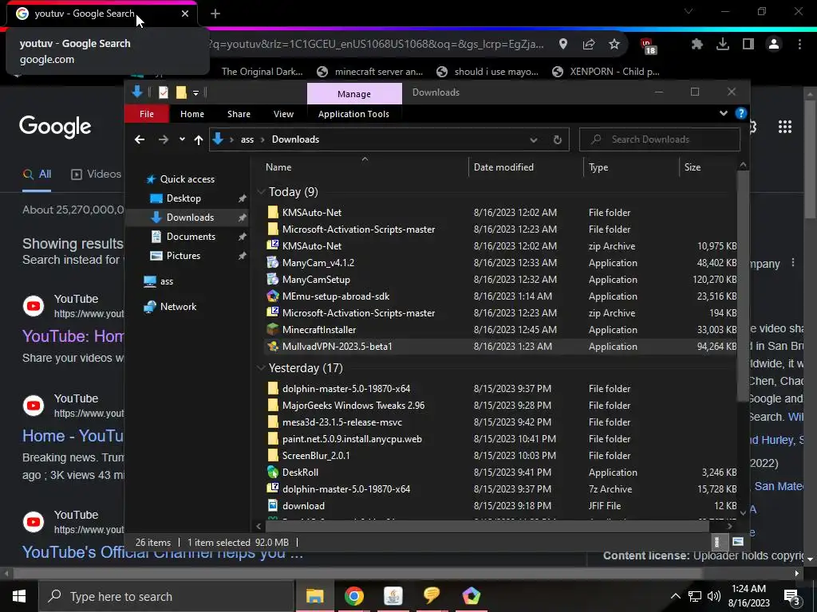Image resolution: width=817 pixels, height=612 pixels.
Task: Go forward in File Explorer
Action: (x=163, y=139)
